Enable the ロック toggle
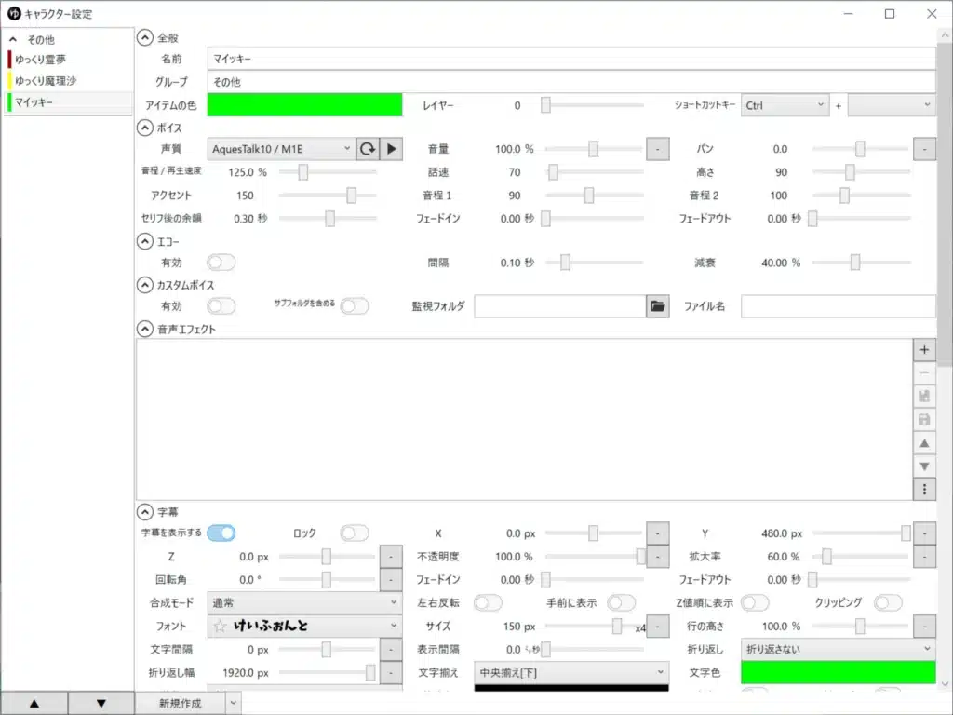953x715 pixels. [354, 533]
